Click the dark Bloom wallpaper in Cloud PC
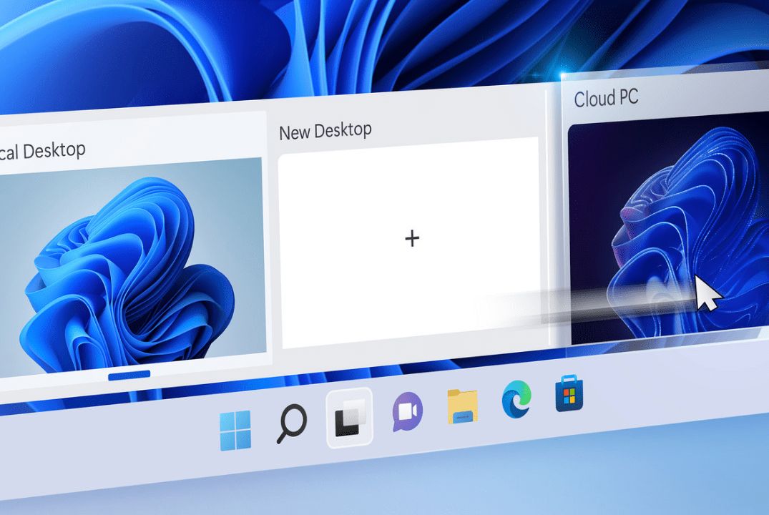 pyautogui.click(x=665, y=229)
